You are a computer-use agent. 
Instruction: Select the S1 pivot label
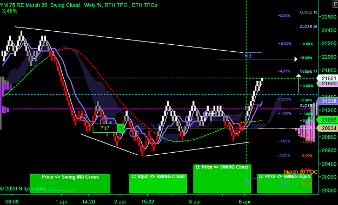248,182
